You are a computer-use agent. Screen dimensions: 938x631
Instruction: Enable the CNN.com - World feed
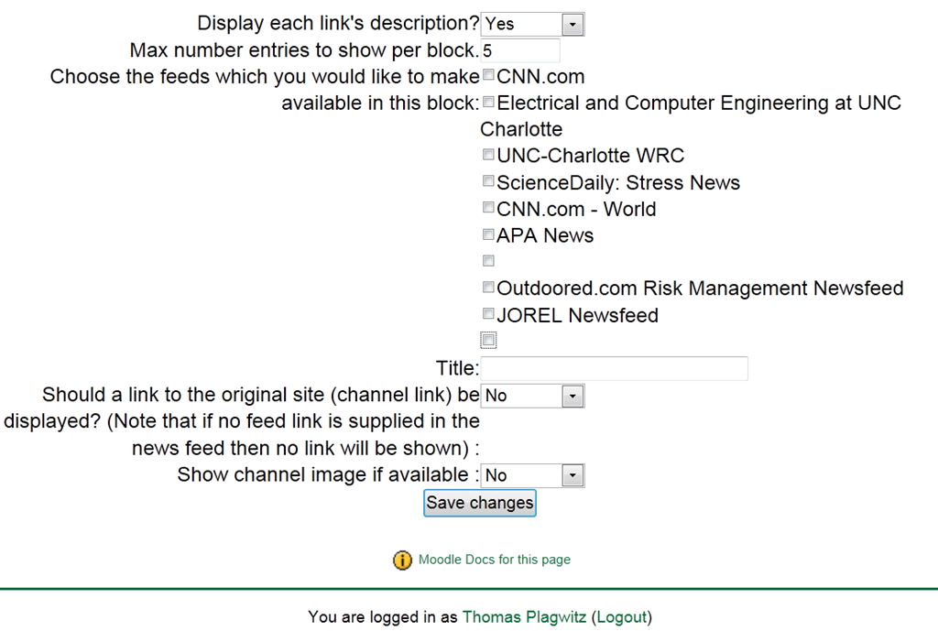coord(488,208)
